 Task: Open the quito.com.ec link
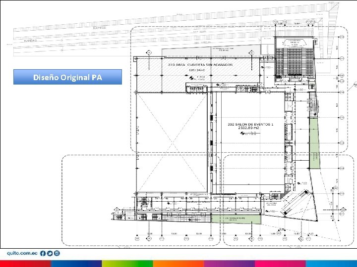[22, 253]
